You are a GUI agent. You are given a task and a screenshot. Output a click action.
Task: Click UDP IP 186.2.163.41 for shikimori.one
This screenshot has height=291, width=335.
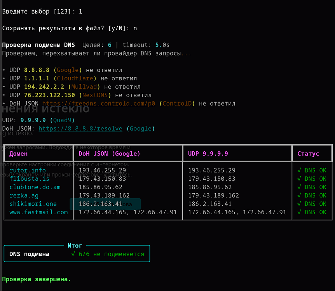[210, 204]
